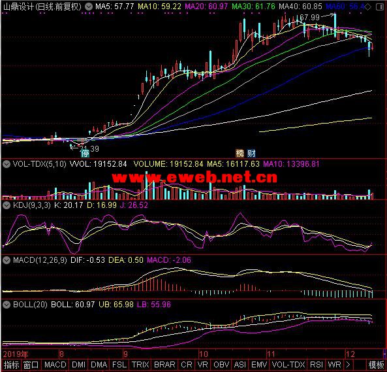Open the 窗口 window menu
This screenshot has height=372, width=387.
31,365
